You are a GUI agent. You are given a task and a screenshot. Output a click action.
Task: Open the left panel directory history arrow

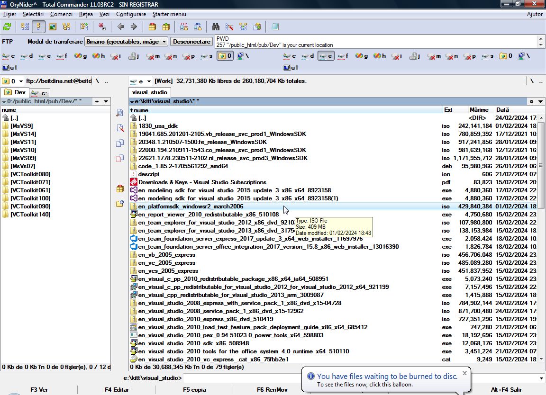pos(106,102)
